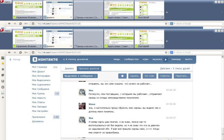Open 'Мои Сообщения' in the left menu

click(x=41, y=89)
